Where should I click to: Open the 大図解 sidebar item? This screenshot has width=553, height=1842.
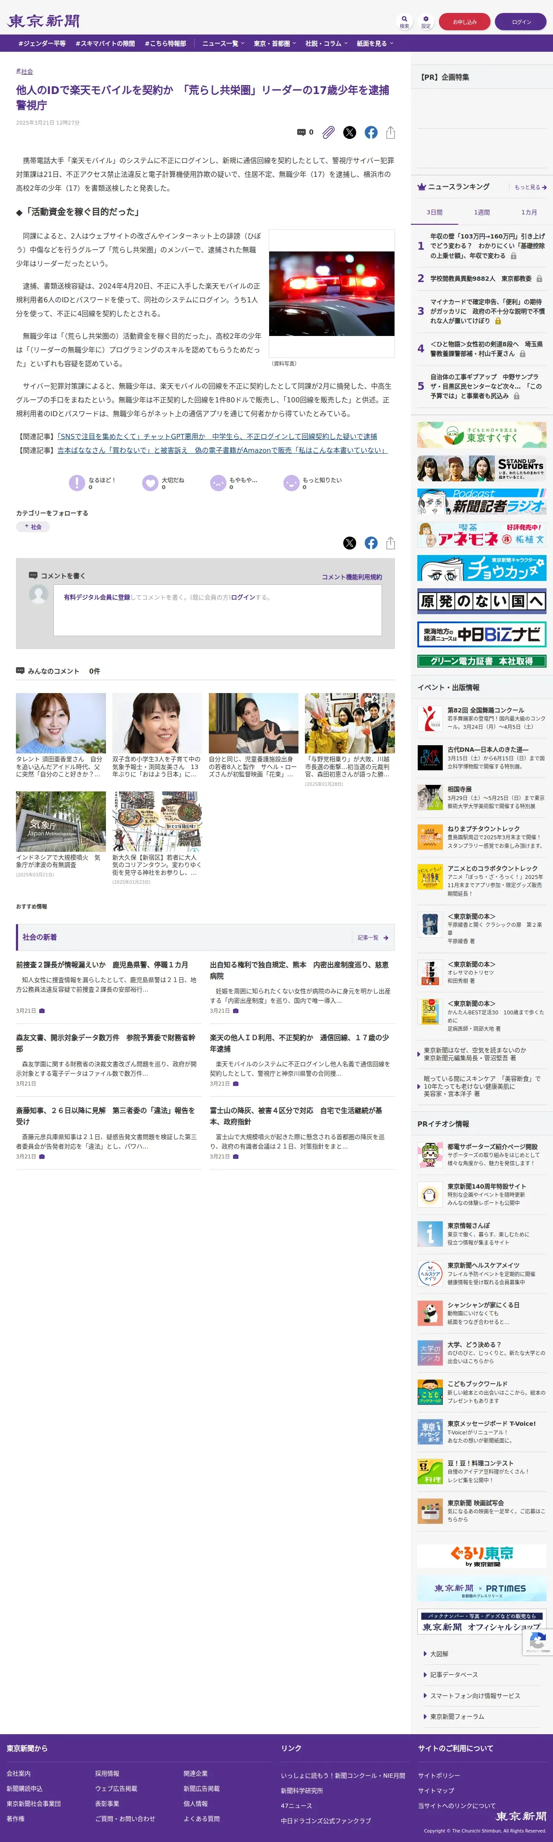coord(439,1654)
